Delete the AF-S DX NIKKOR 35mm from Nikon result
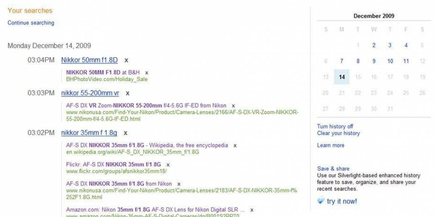Image resolution: width=435 pixels, height=217 pixels. point(179,184)
